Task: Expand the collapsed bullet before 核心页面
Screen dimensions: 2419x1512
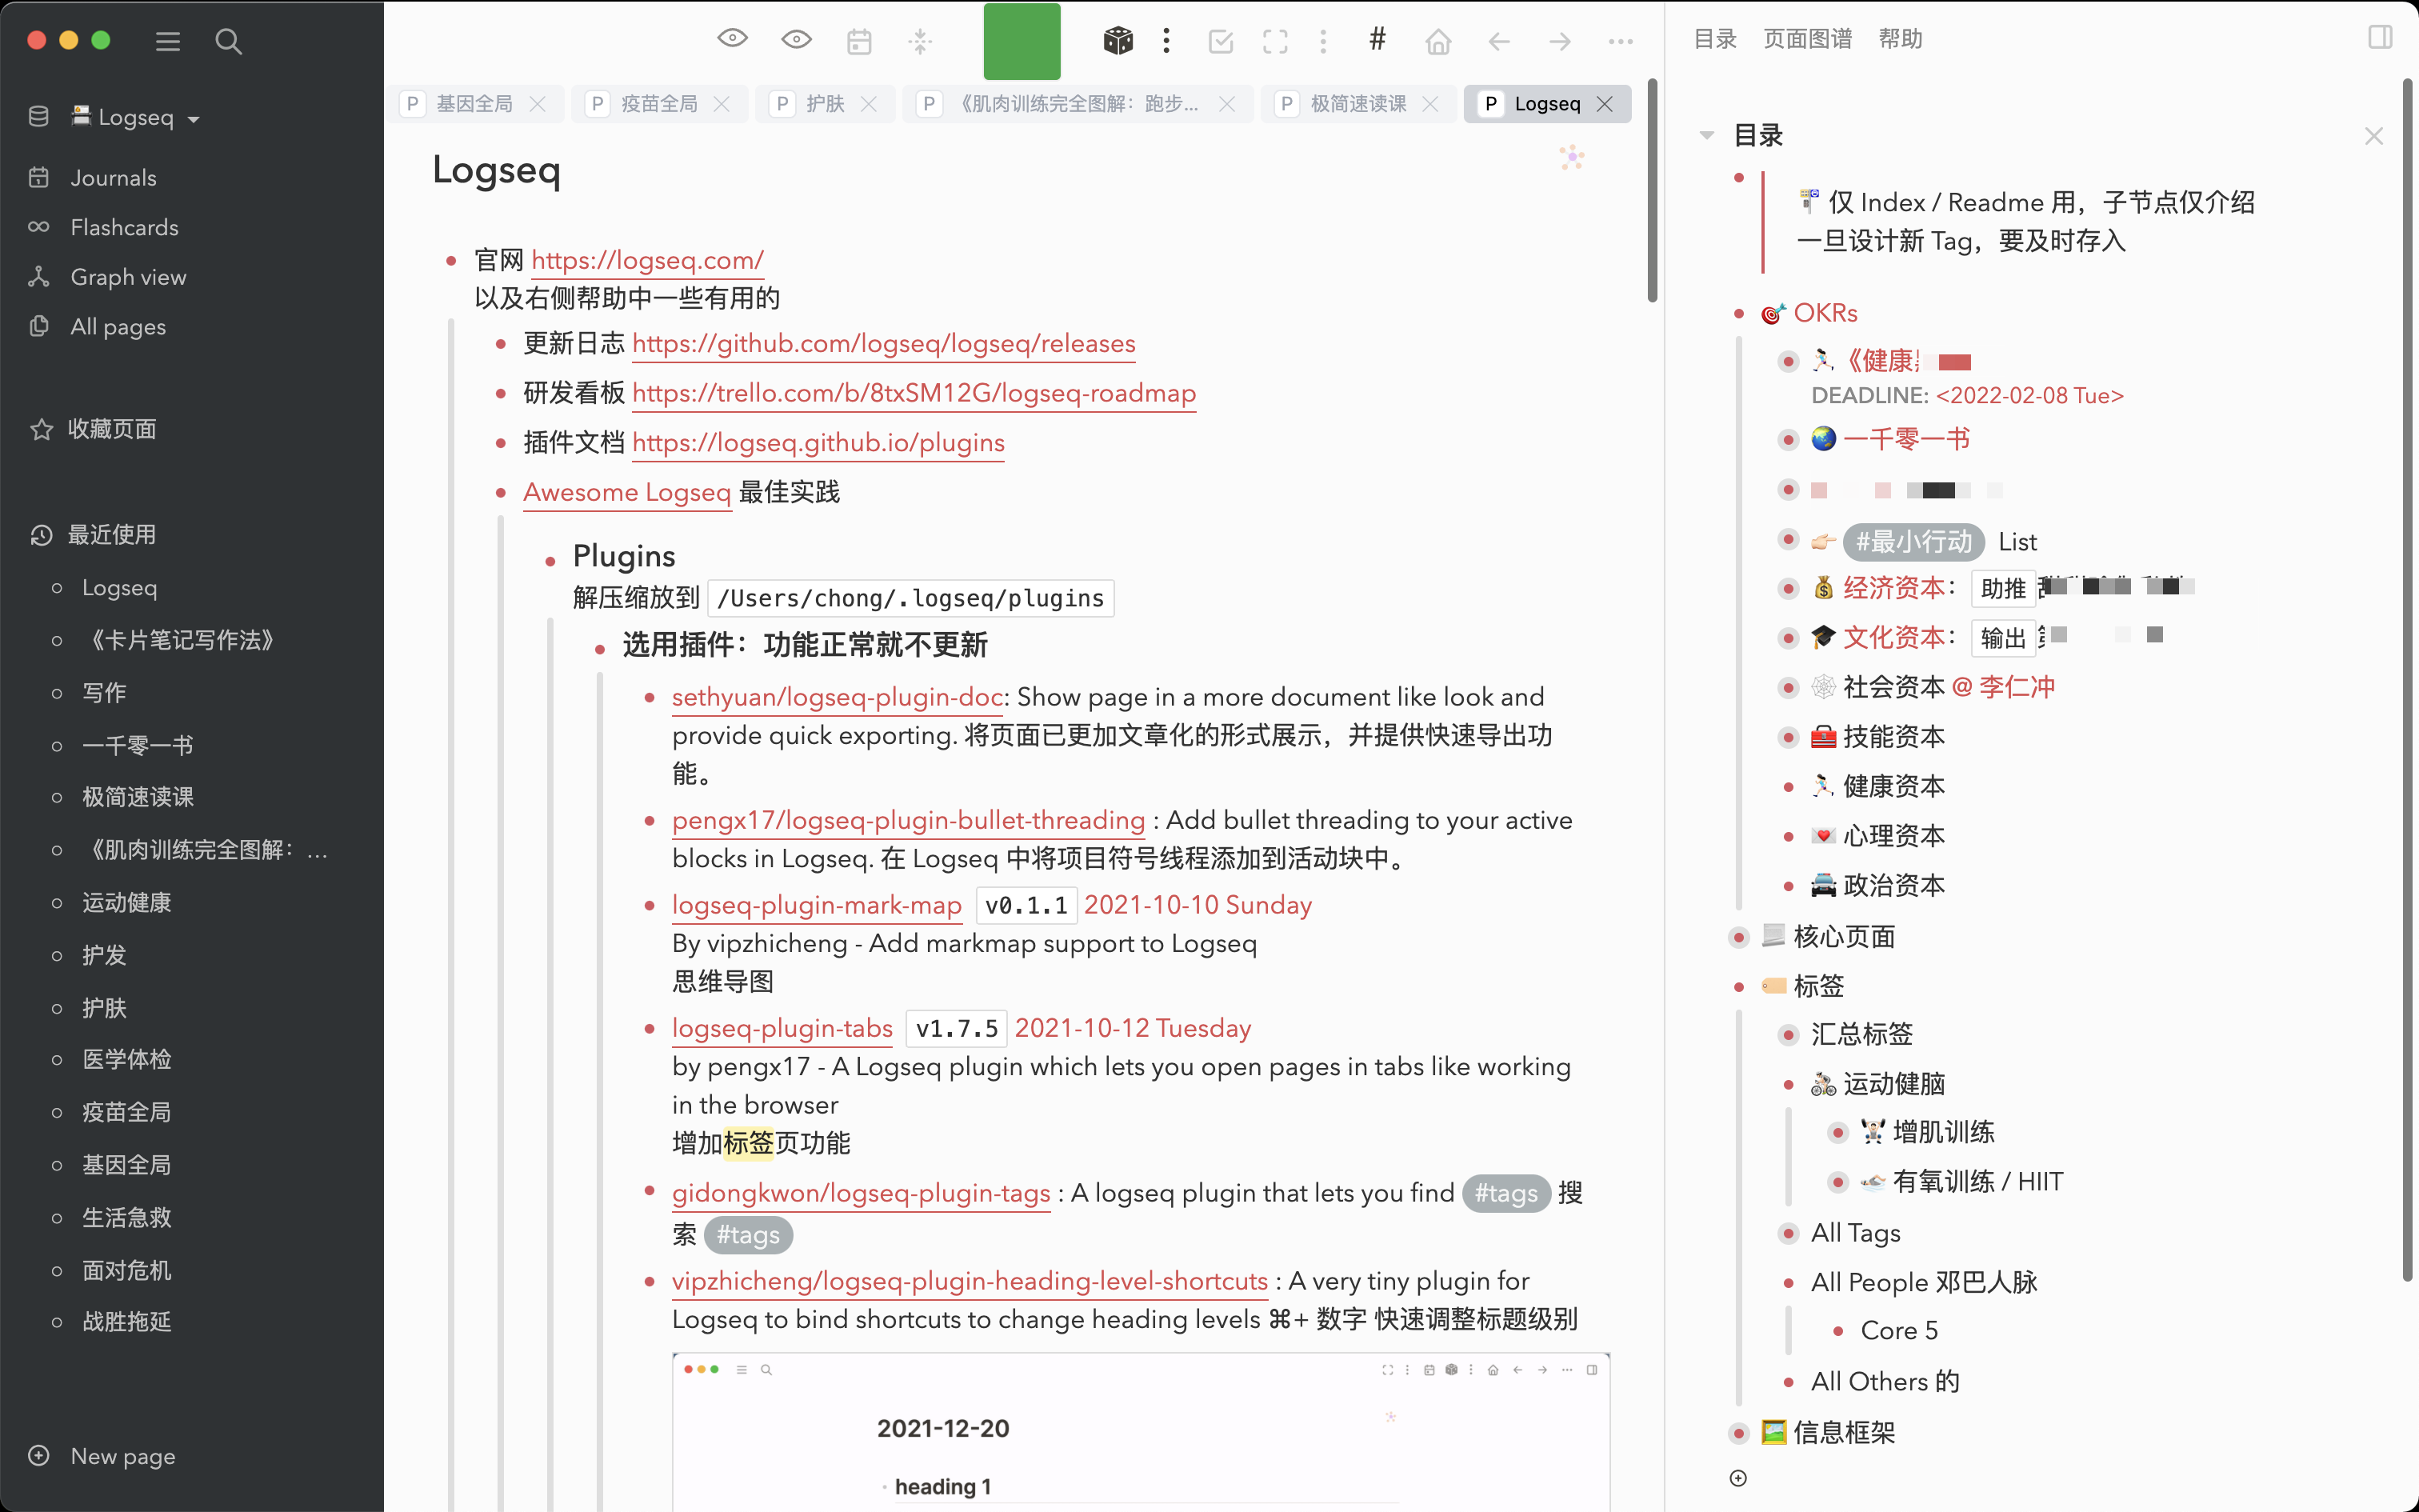Action: tap(1739, 937)
